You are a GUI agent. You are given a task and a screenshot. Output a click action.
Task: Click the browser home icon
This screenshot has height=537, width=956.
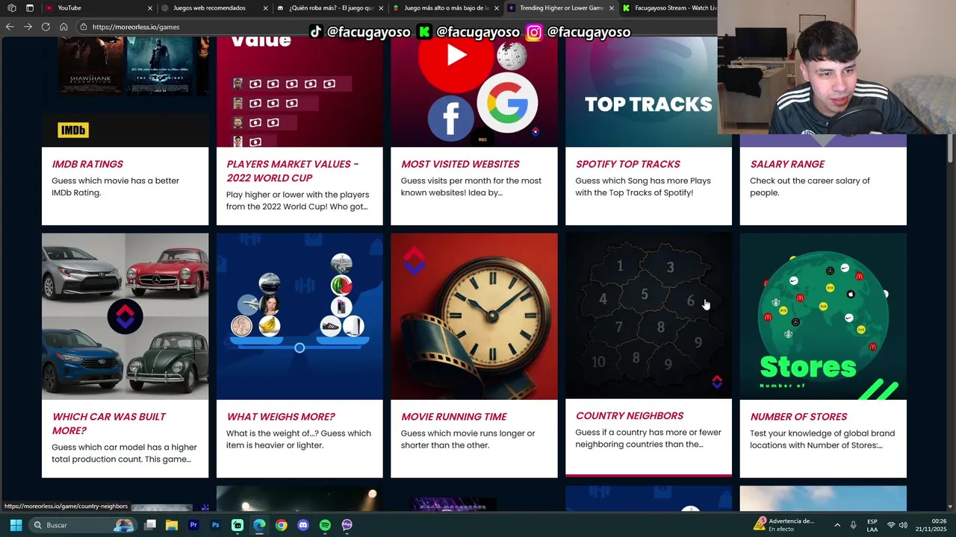tap(63, 27)
